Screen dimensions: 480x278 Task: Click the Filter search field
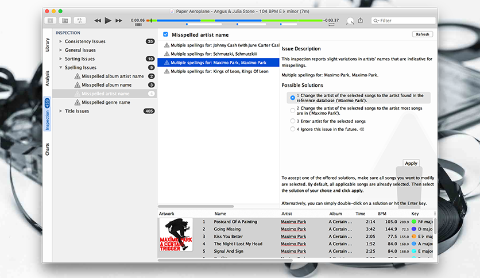point(403,21)
